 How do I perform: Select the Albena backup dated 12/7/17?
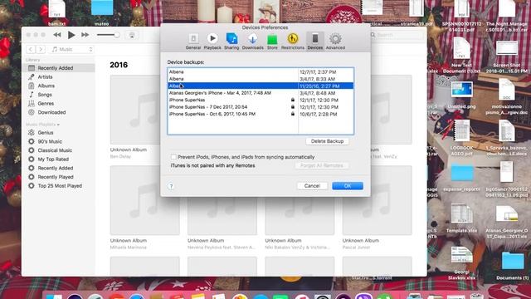[261, 72]
